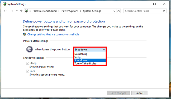The width and height of the screenshot is (171, 99).
Task: Click the forward navigation arrow
Action: click(x=12, y=11)
